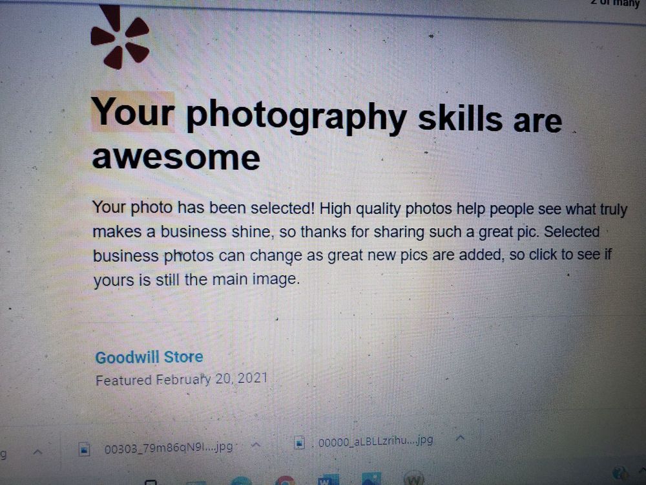Click image file icon beside 00303 download
This screenshot has height=485, width=646.
point(84,449)
